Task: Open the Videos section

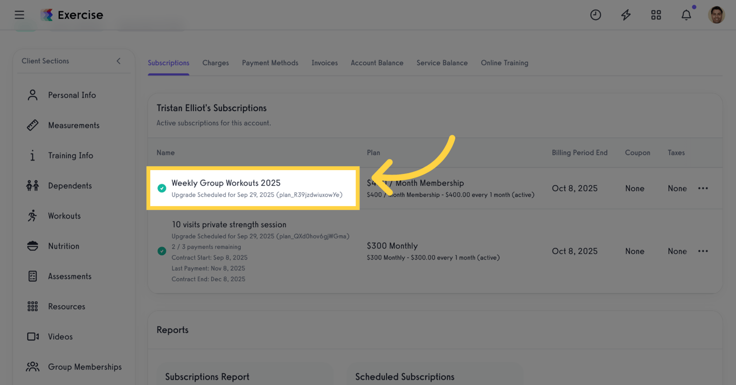Action: (x=60, y=337)
